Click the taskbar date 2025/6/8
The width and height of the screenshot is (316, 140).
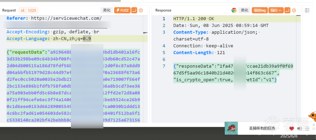point(288,136)
